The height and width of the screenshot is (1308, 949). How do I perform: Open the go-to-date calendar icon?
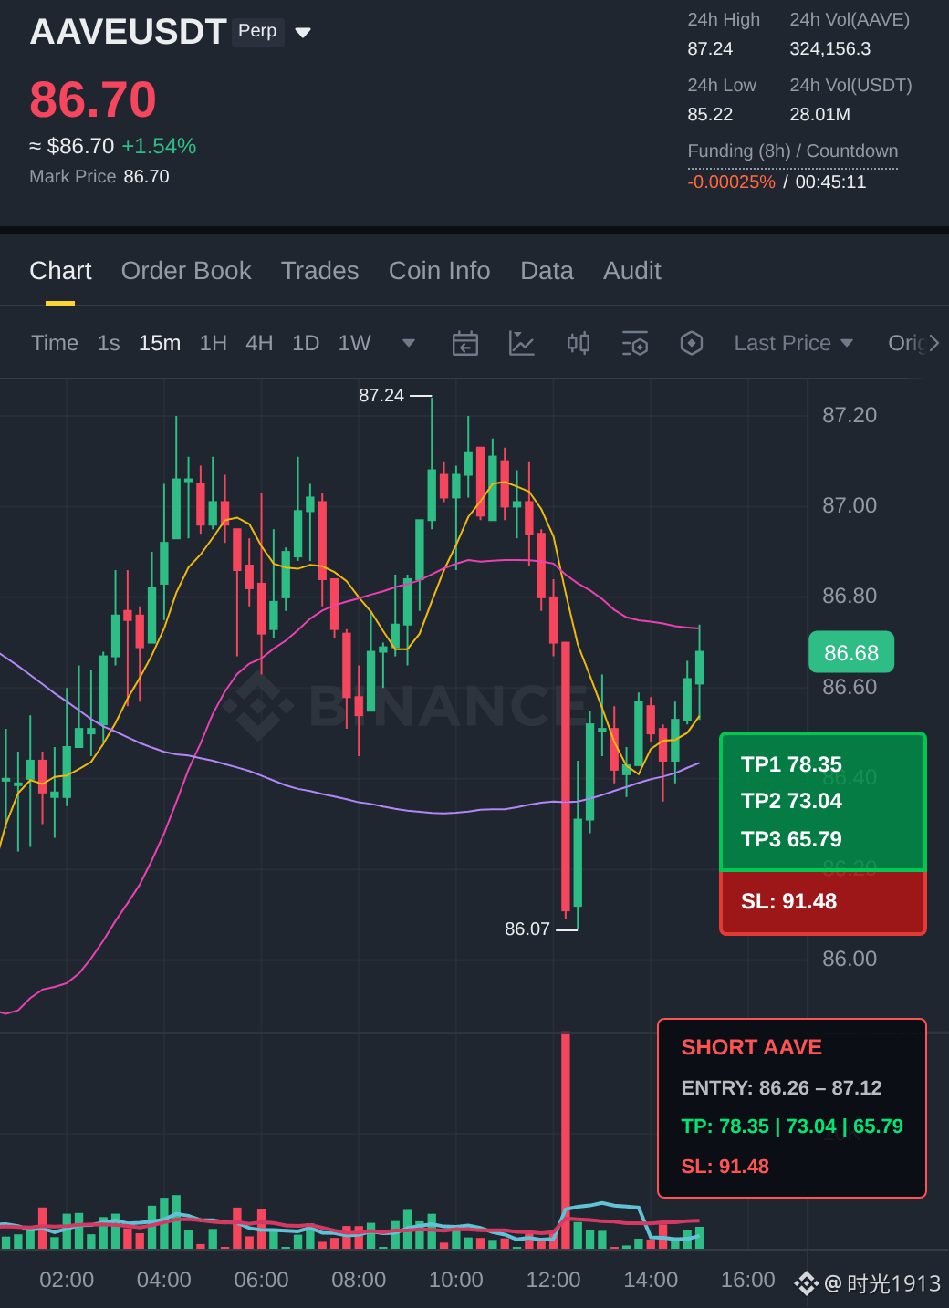pos(465,343)
